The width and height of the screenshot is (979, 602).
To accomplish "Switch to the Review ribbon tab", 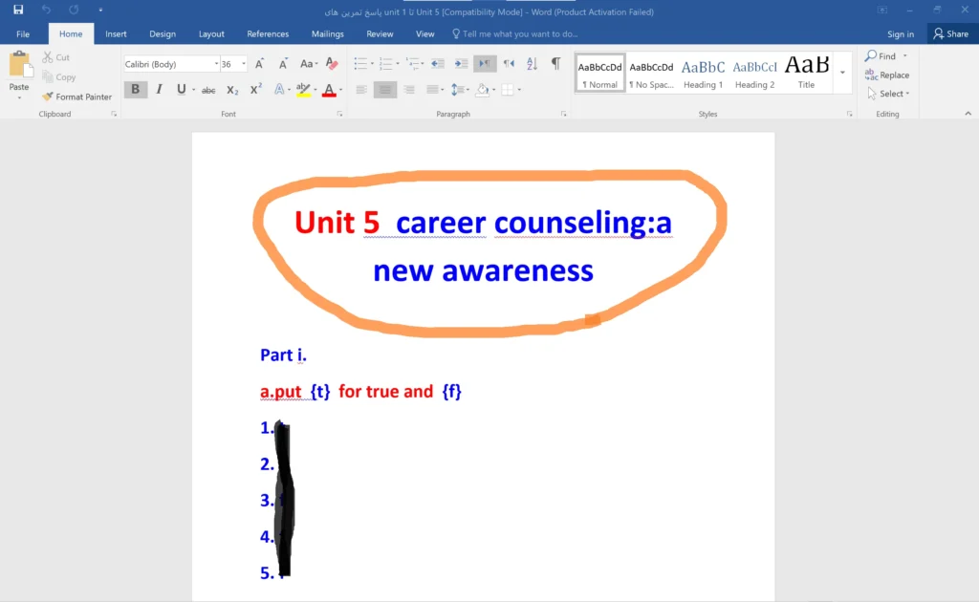I will pyautogui.click(x=380, y=33).
